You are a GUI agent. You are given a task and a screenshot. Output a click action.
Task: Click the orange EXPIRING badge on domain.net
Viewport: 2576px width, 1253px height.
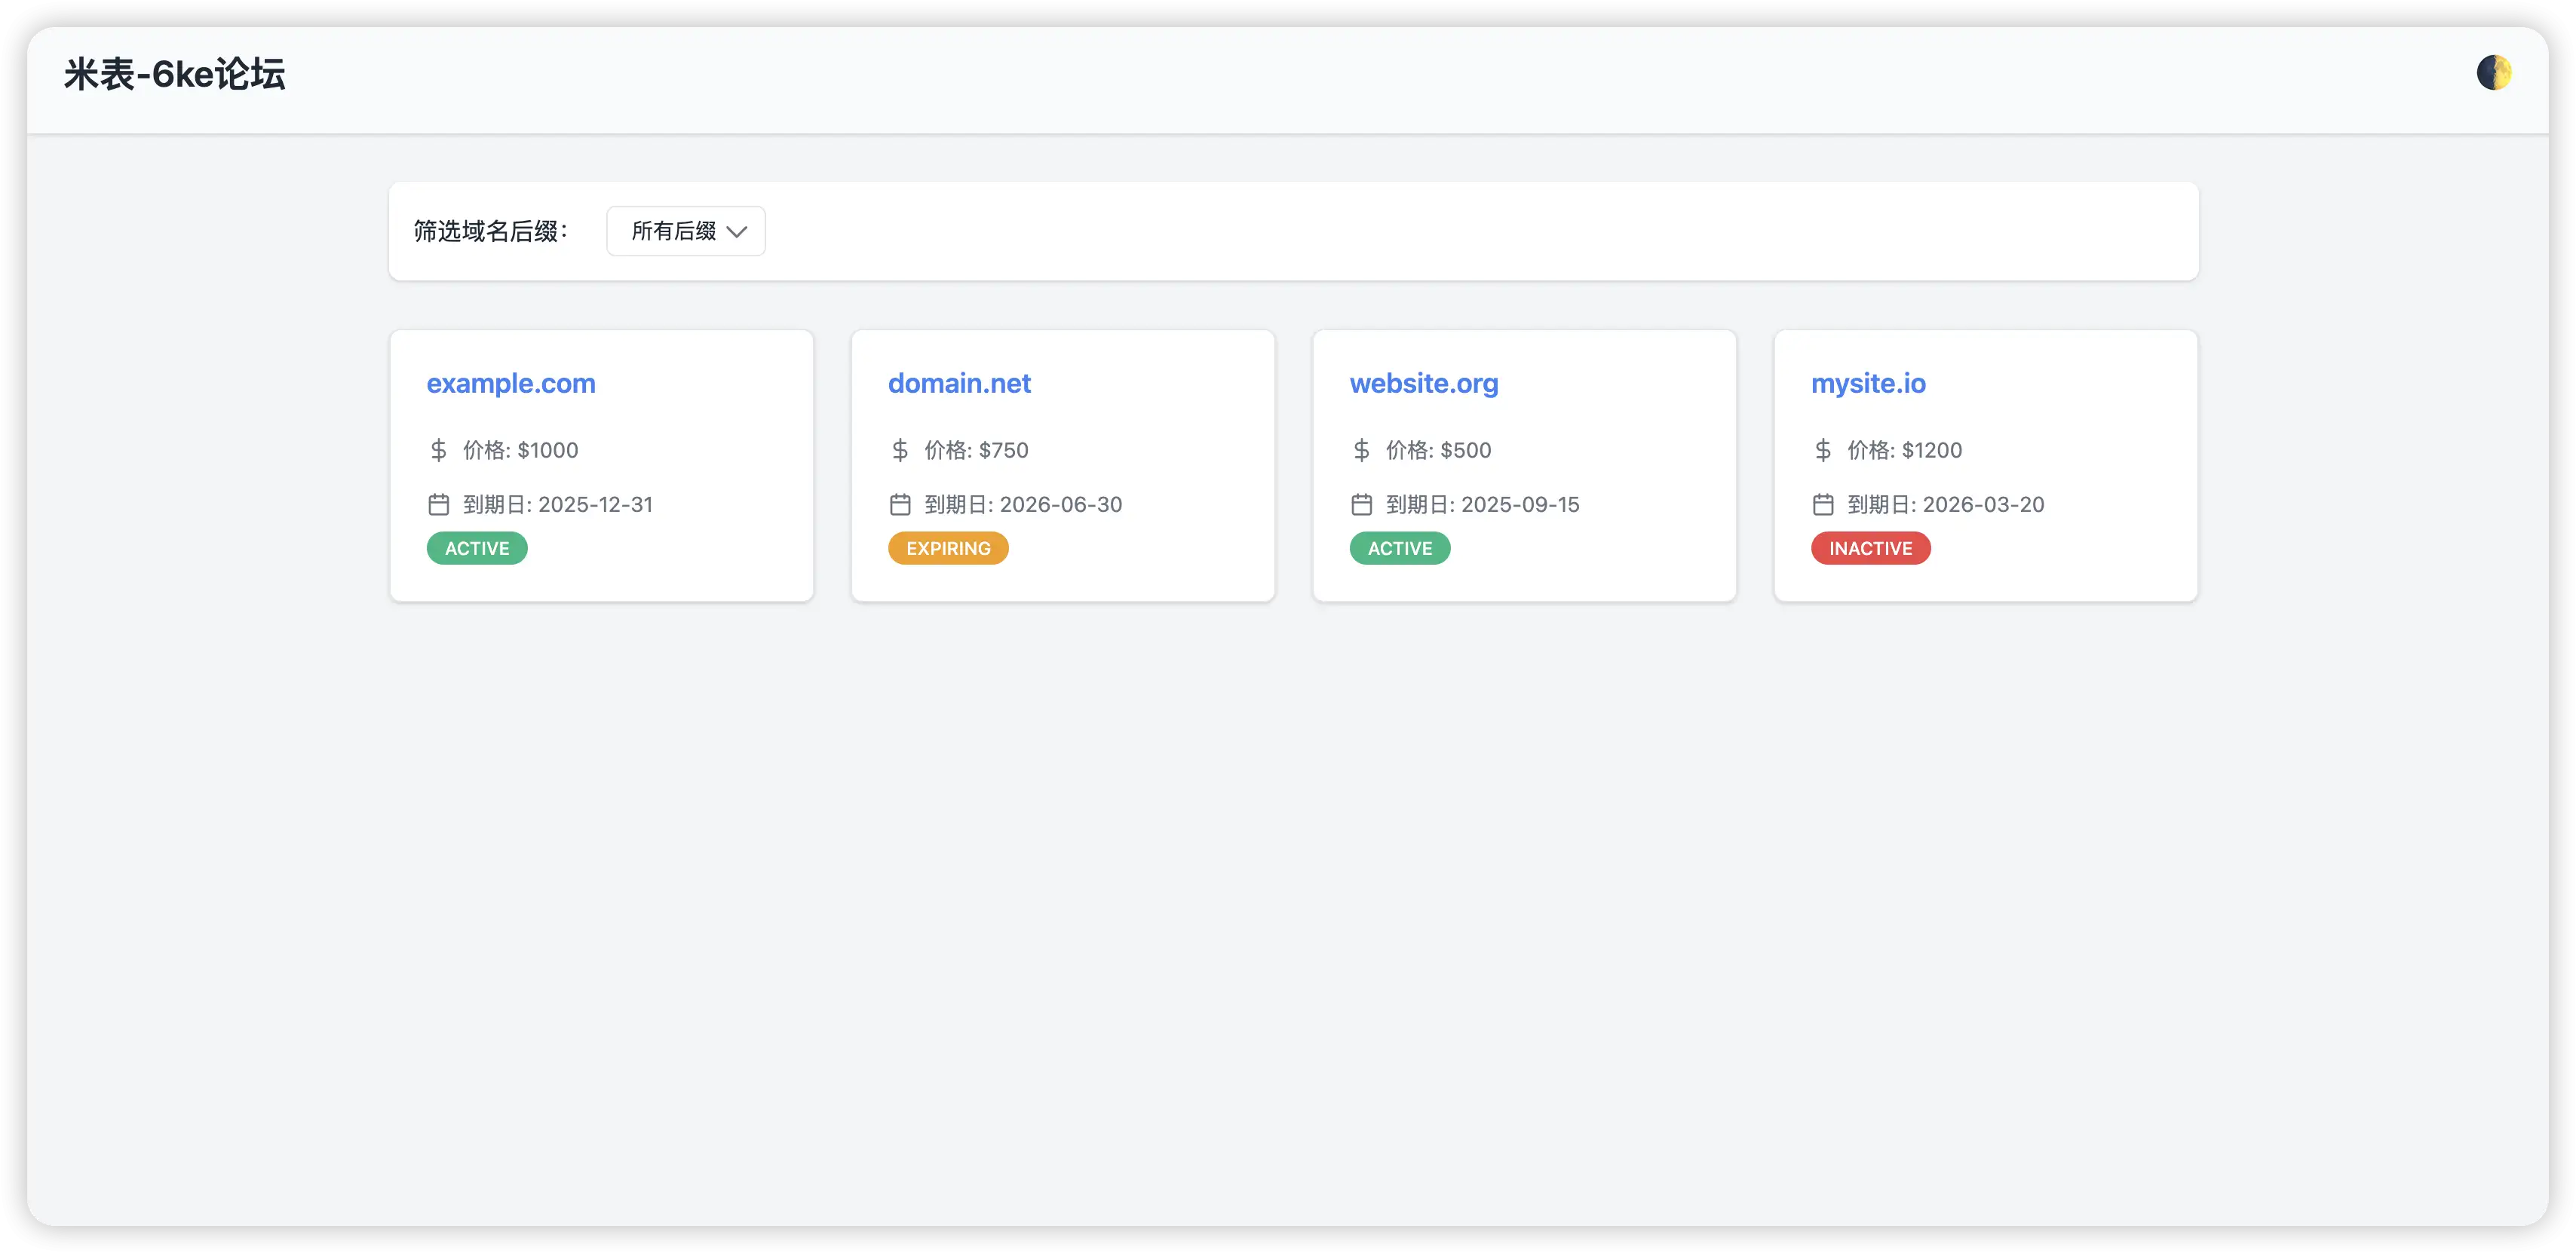tap(948, 548)
